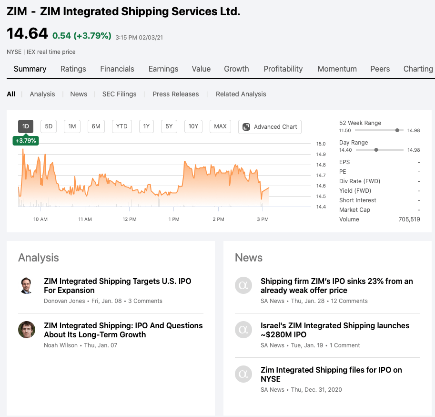Screen dimensions: 435x417
Task: Click the Advanced Chart icon
Action: [246, 127]
